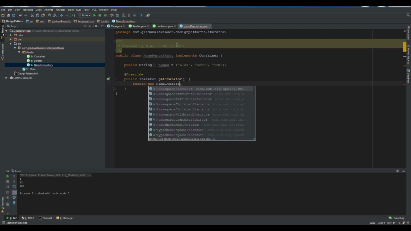This screenshot has width=411, height=231.
Task: Click the implements gutter icon beside getIterator
Action: pyautogui.click(x=108, y=79)
